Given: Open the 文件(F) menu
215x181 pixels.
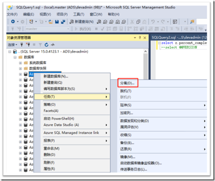Looking at the screenshot, I should point(12,14).
